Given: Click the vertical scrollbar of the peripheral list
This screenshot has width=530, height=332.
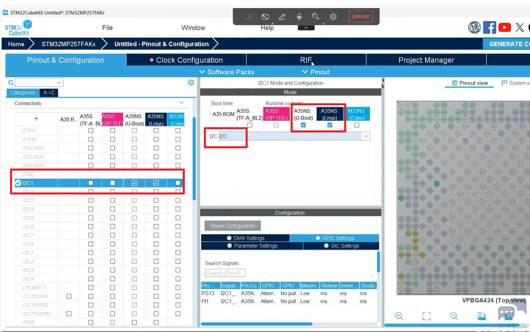Looking at the screenshot, I should coord(194,158).
